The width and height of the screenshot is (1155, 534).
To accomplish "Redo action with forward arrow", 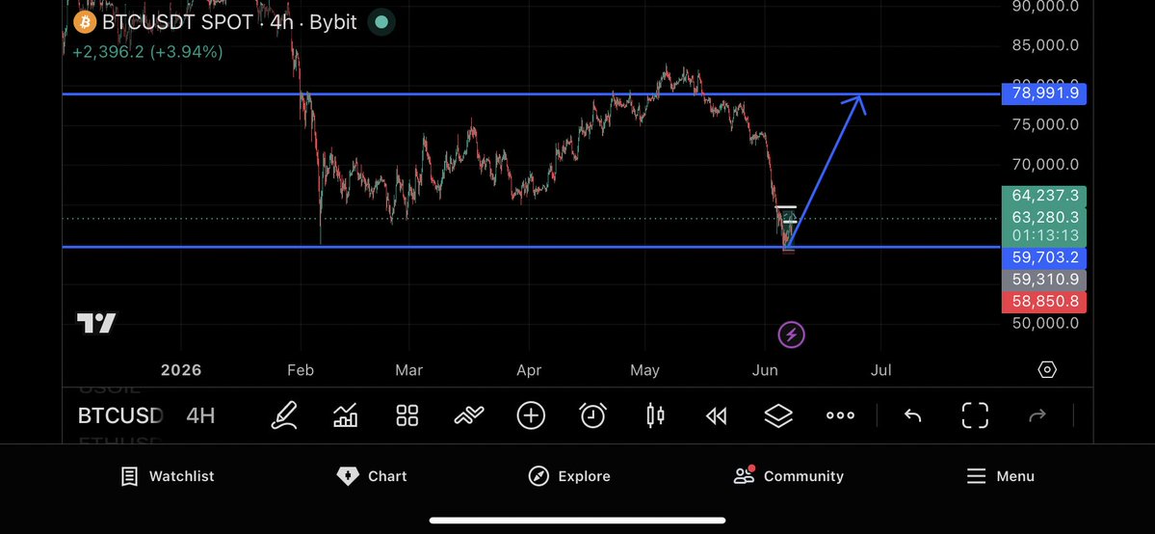I will (x=1037, y=416).
